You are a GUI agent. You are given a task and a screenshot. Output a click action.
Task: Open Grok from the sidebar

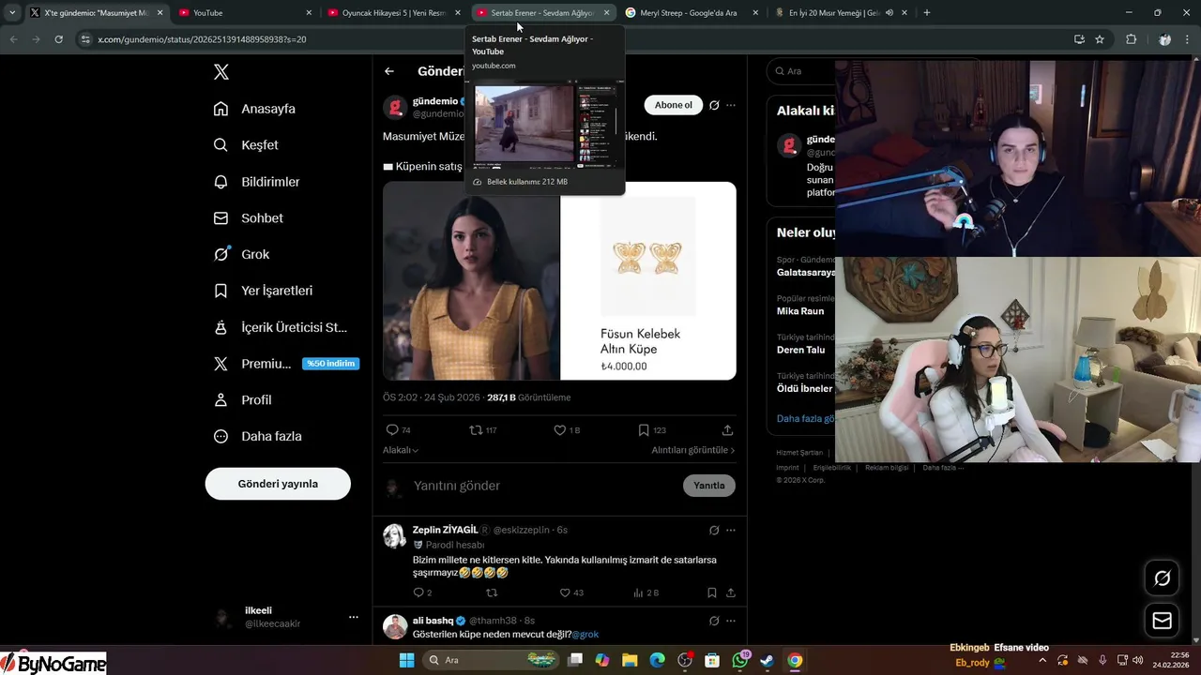click(x=241, y=254)
